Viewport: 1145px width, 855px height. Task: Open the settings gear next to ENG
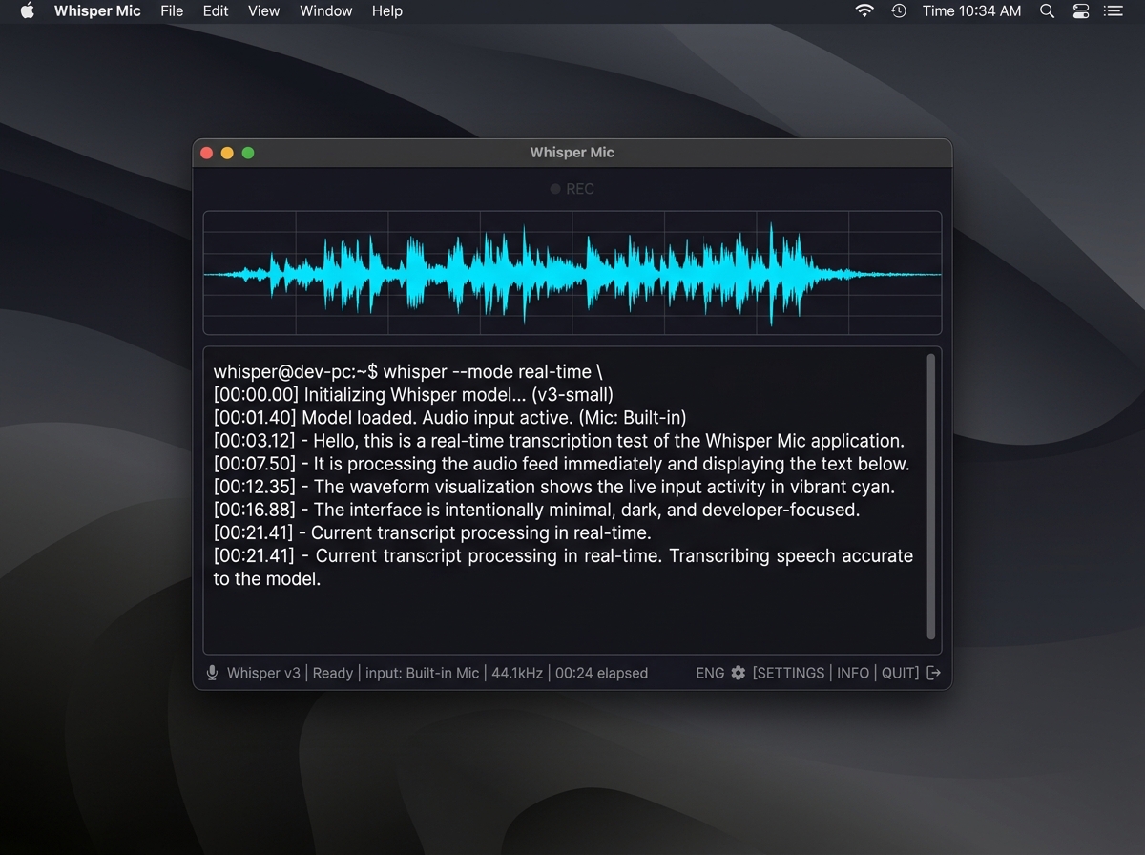click(x=738, y=673)
